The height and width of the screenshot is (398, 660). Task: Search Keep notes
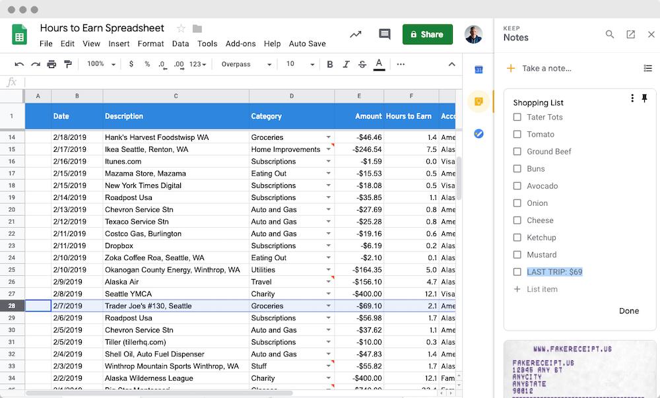click(x=609, y=34)
